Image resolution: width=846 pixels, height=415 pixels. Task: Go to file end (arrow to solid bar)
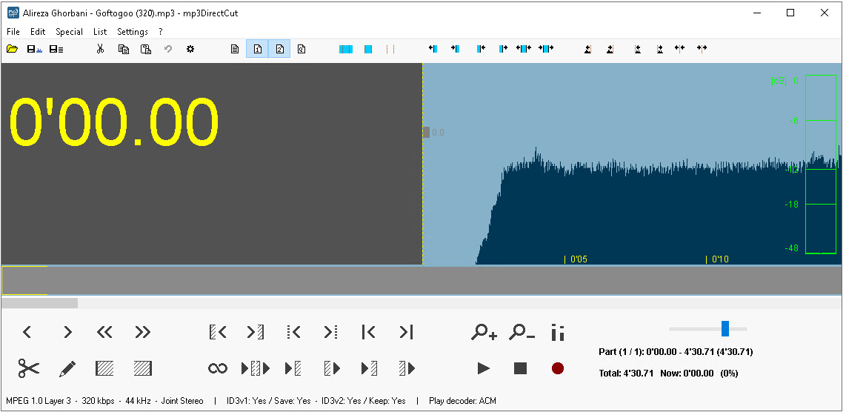[406, 333]
